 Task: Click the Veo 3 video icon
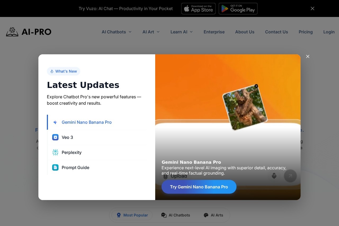(55, 137)
